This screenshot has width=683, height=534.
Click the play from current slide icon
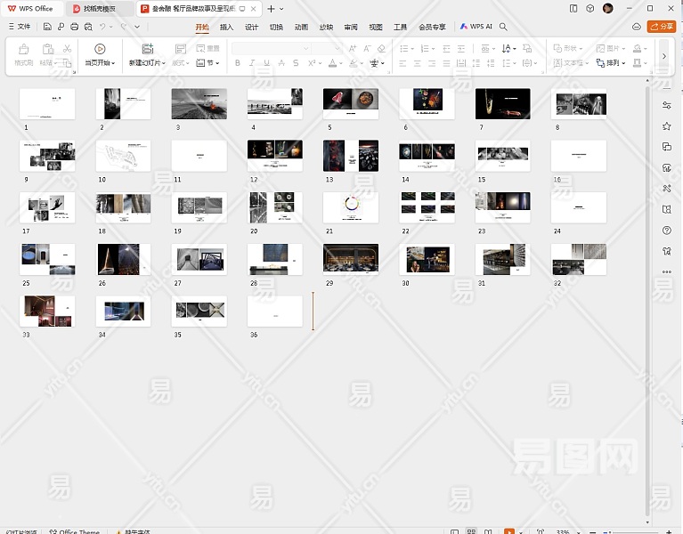pos(100,49)
